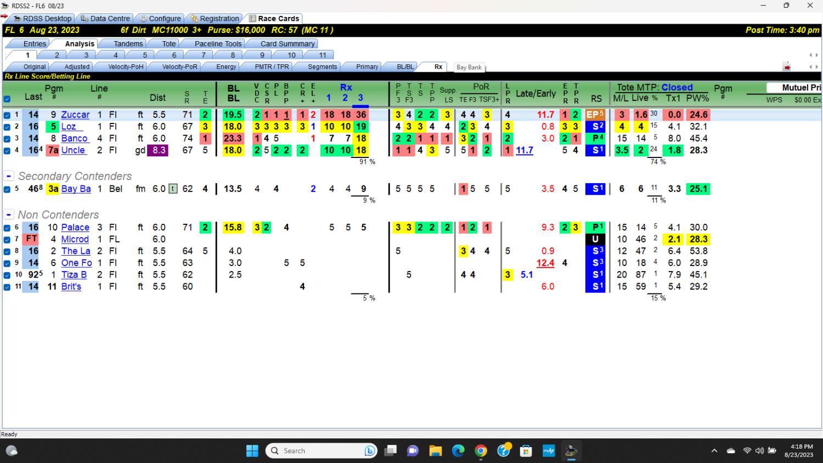Click the Zuccar horse link

click(75, 115)
